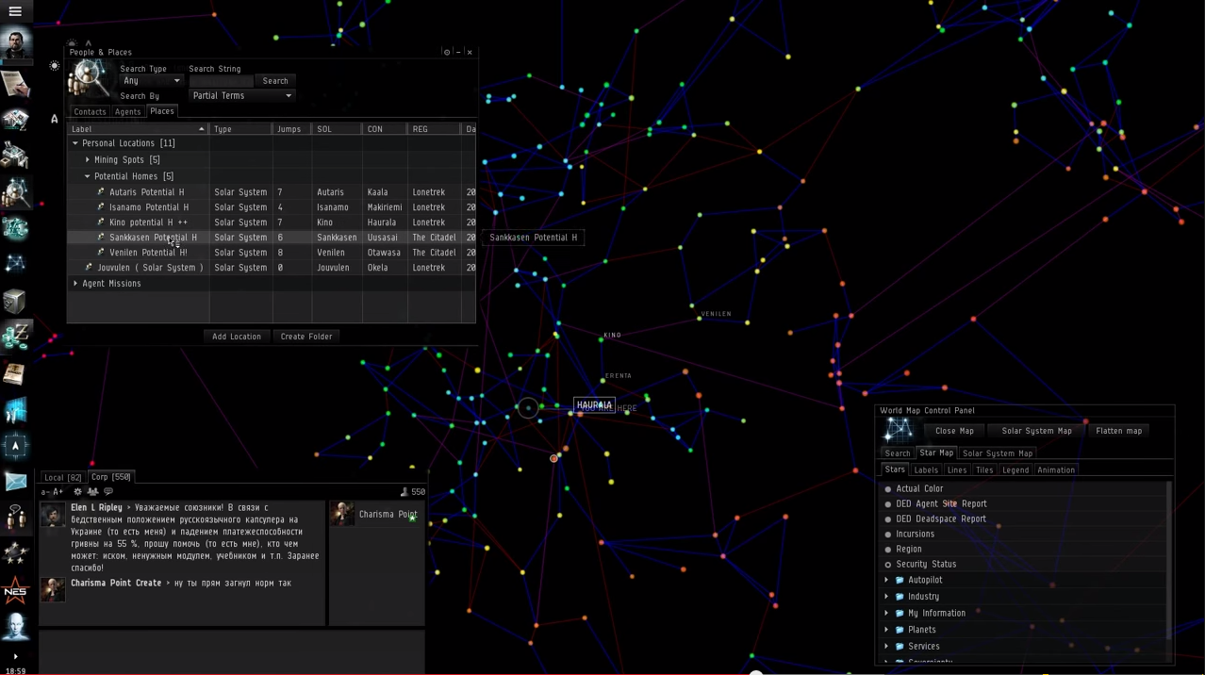The width and height of the screenshot is (1205, 675).
Task: Click the Flatten map button
Action: [x=1119, y=431]
